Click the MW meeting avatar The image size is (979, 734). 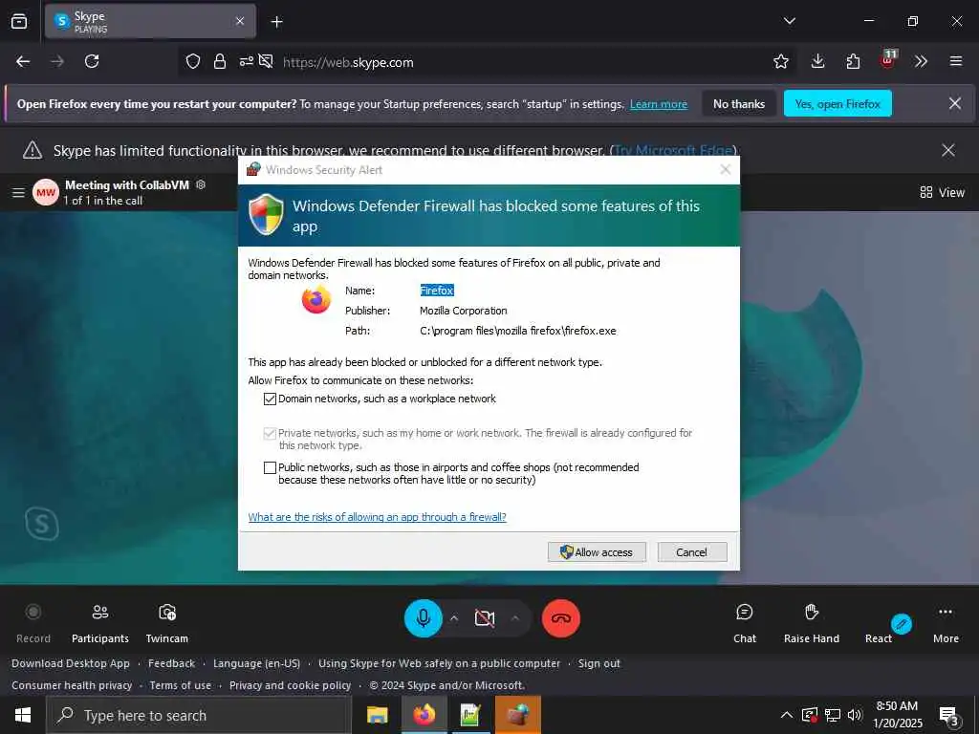point(46,192)
